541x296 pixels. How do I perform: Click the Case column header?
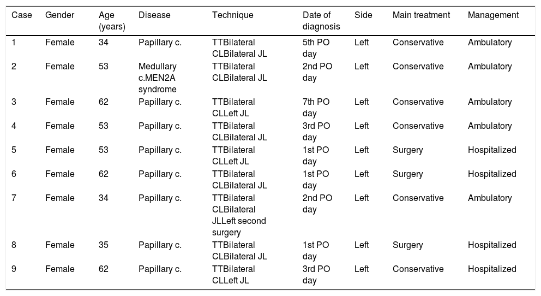(22, 15)
